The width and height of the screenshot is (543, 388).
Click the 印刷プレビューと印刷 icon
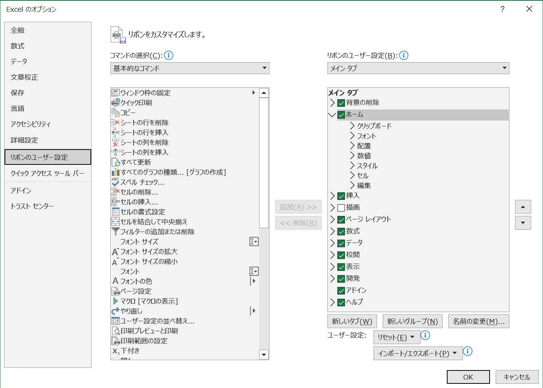click(116, 331)
